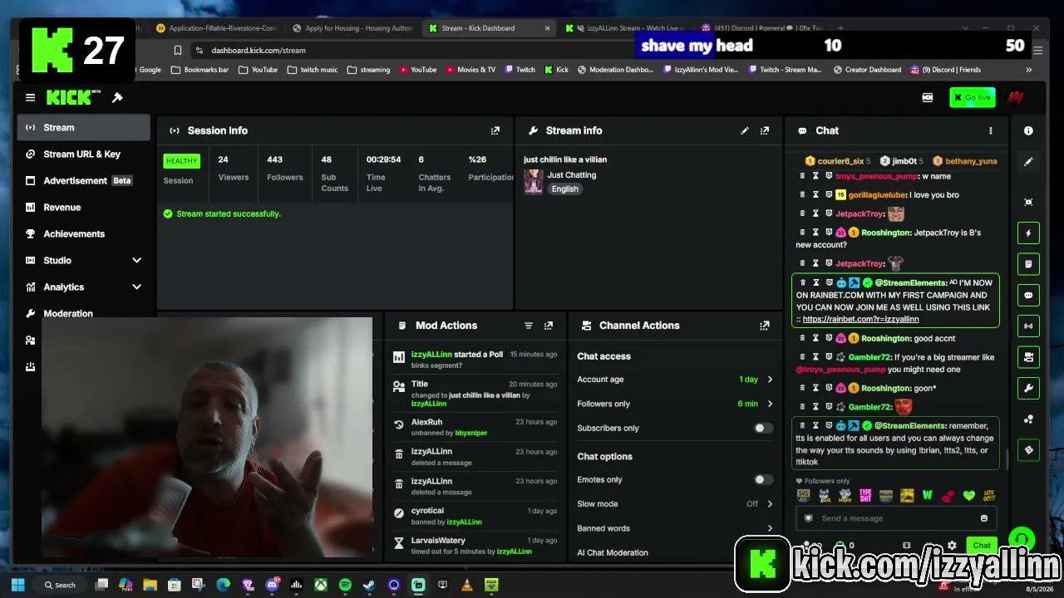Open the Xbox app from the taskbar

[x=320, y=585]
